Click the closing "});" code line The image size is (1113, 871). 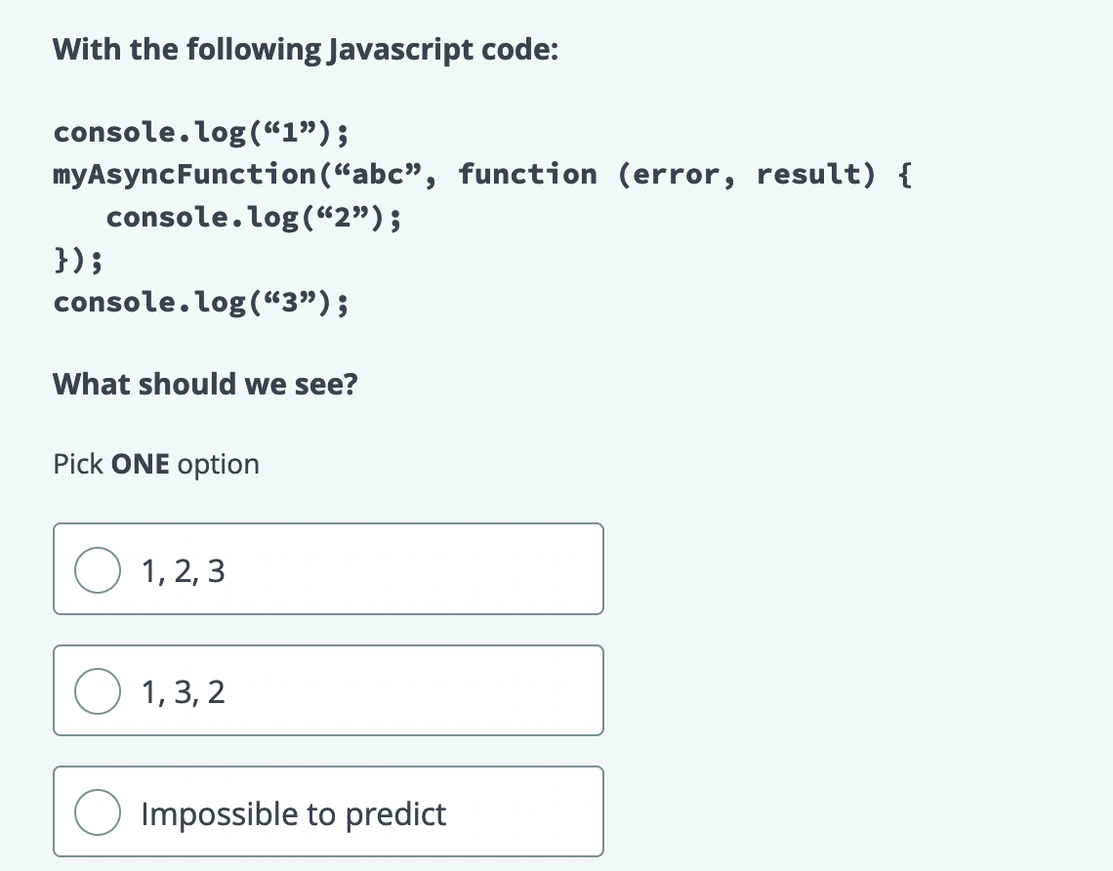(x=79, y=261)
